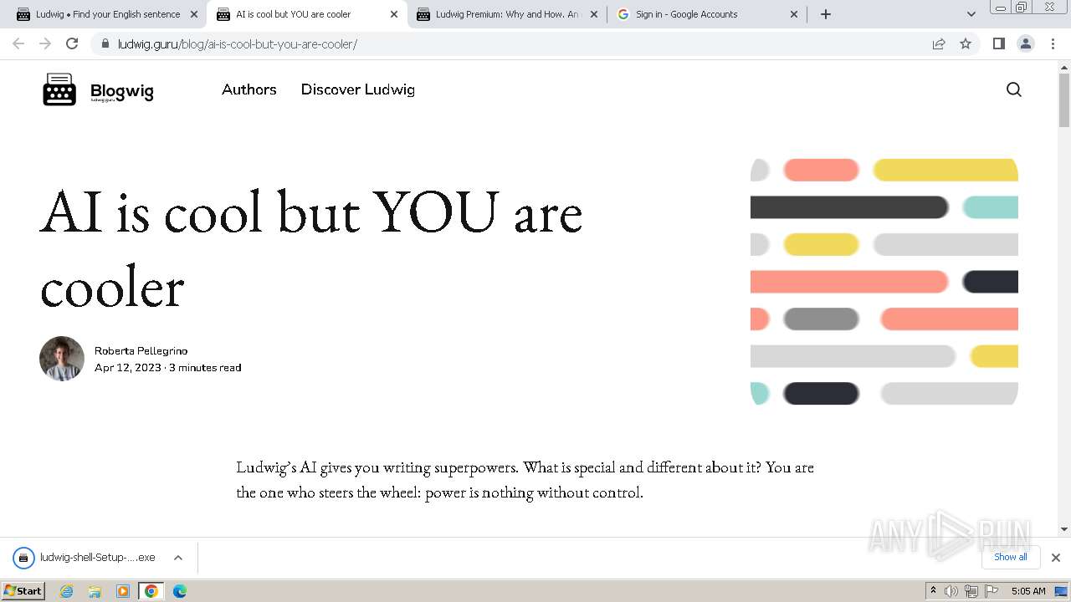This screenshot has height=602, width=1071.
Task: Click the colorful bars article hero image
Action: [884, 282]
